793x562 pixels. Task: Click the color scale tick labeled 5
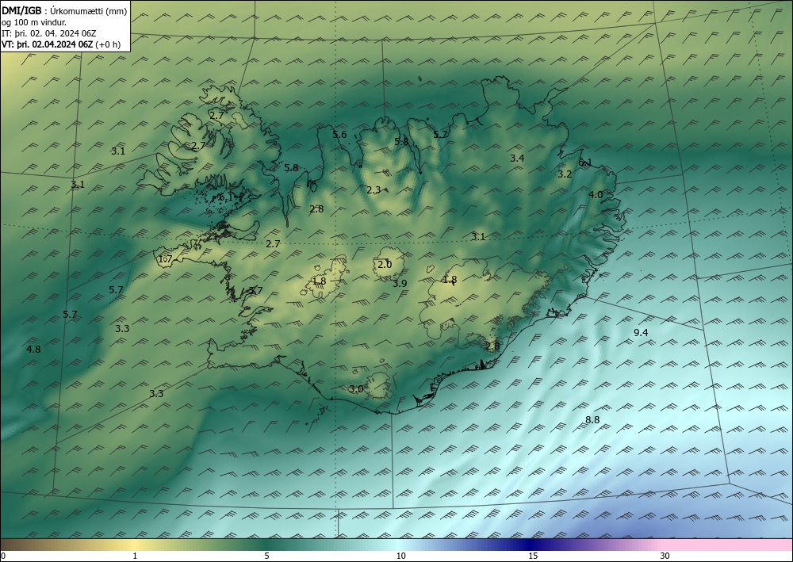coord(266,556)
